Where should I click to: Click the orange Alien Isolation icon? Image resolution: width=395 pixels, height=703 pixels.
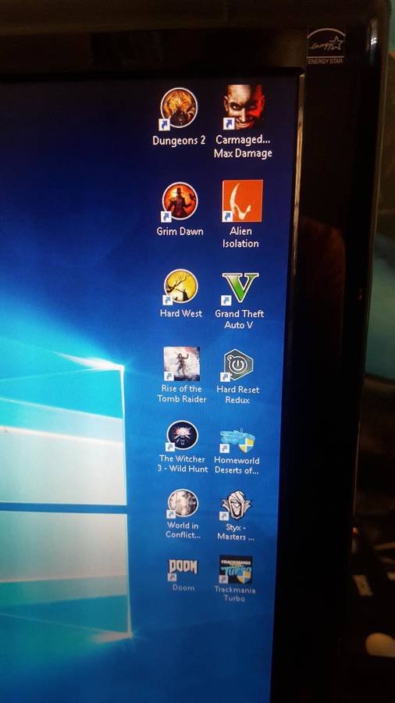[x=242, y=201]
